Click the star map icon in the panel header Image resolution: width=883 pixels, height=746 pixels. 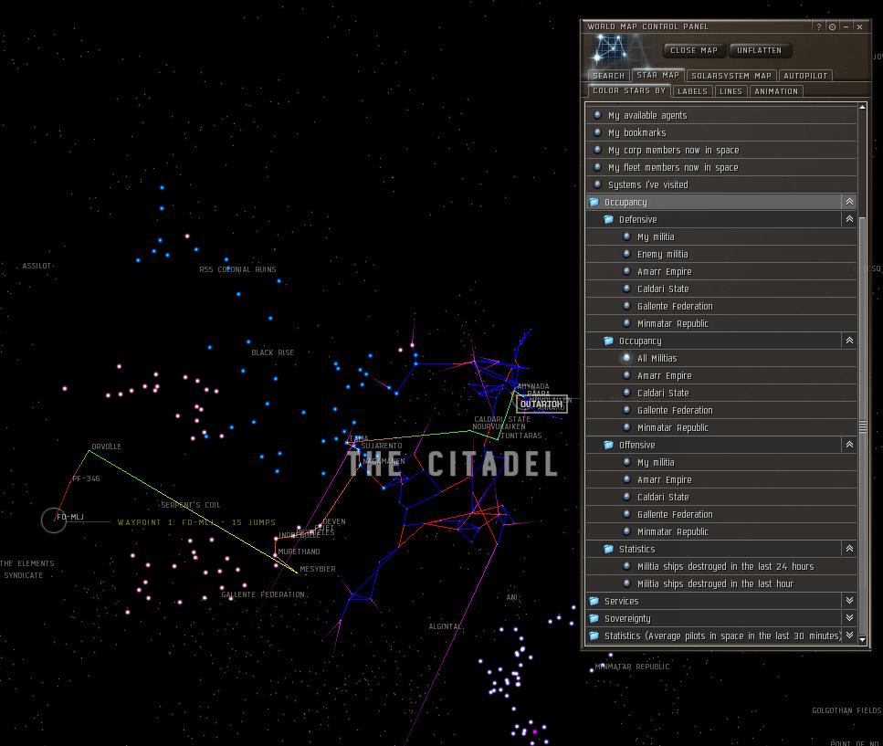pos(612,49)
